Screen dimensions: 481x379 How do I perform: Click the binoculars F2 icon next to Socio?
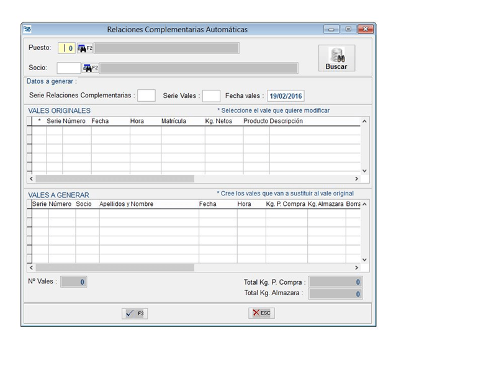point(91,68)
